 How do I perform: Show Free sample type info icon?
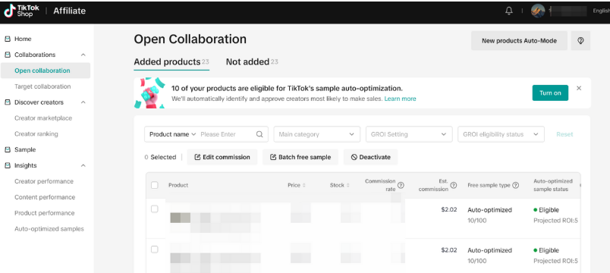515,186
